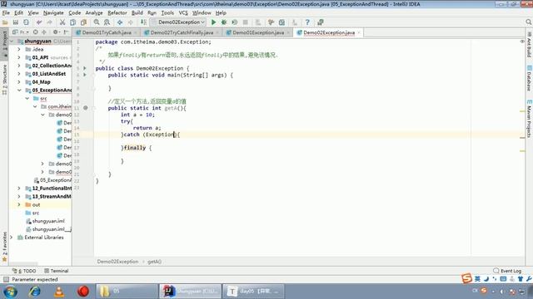Open the Event Log
Screen dimensions: 533x299
click(x=507, y=271)
